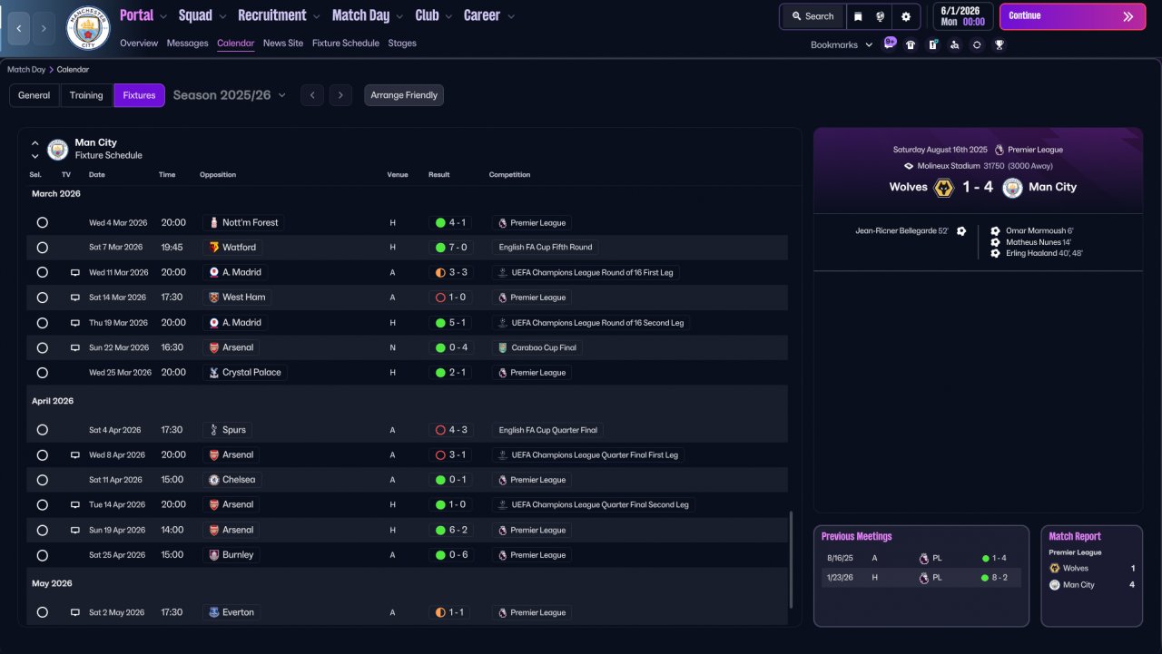Open the Fixture Schedule tab
Image resolution: width=1162 pixels, height=654 pixels.
pos(346,43)
